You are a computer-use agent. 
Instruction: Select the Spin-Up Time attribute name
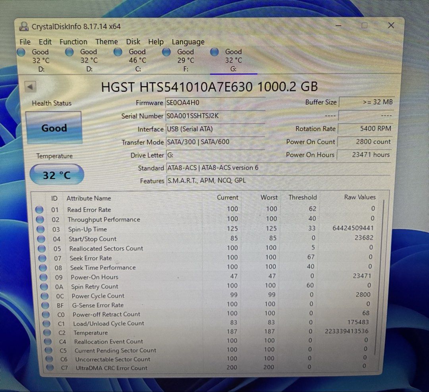pyautogui.click(x=87, y=229)
